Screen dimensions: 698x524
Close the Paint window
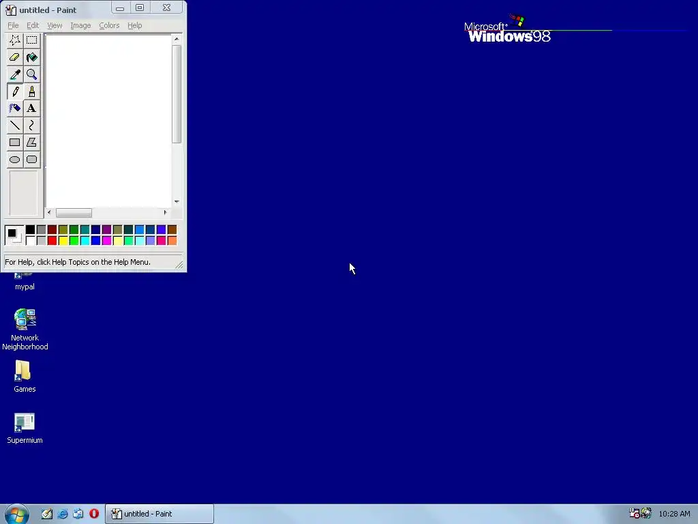[166, 8]
